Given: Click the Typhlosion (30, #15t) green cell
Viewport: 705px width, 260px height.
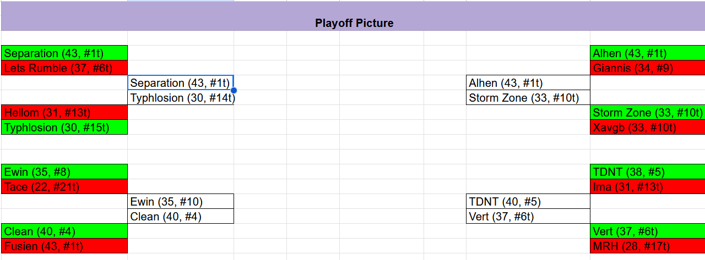Looking at the screenshot, I should pyautogui.click(x=64, y=128).
